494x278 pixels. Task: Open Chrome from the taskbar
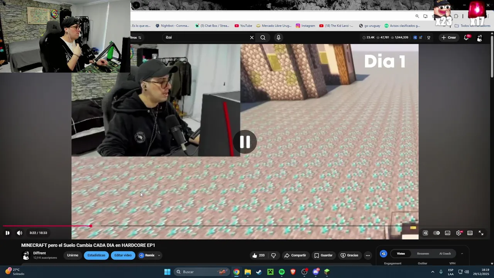(x=236, y=272)
